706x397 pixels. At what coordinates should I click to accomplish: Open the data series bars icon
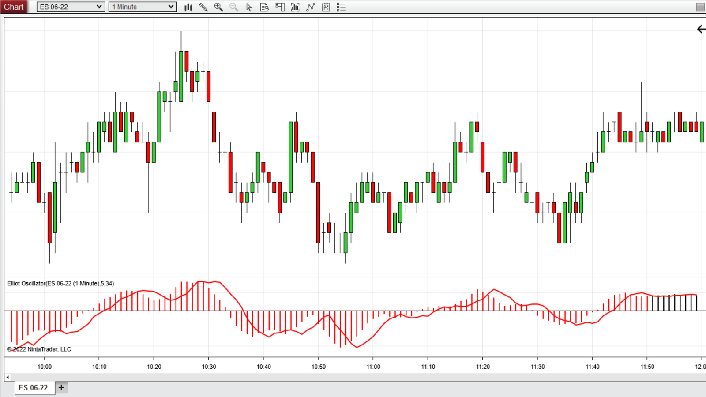pos(295,7)
